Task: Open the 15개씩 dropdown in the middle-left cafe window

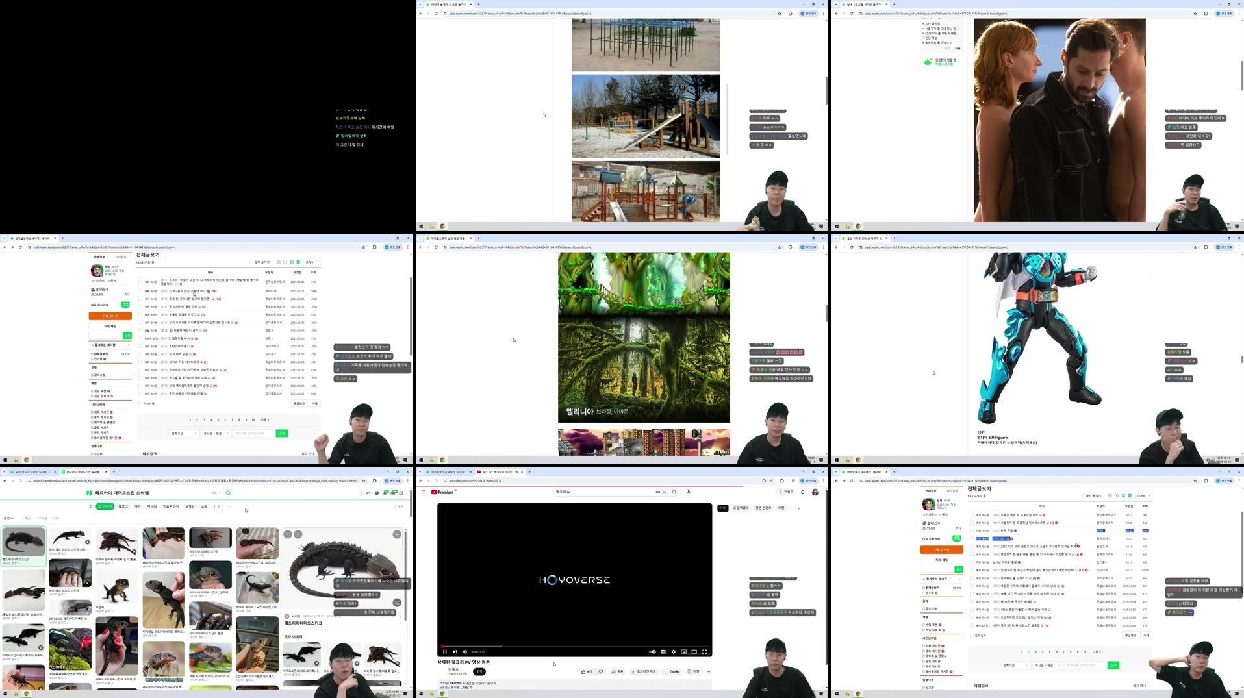Action: 312,262
